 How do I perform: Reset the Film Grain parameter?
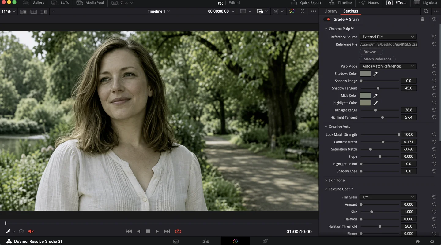tap(434, 197)
